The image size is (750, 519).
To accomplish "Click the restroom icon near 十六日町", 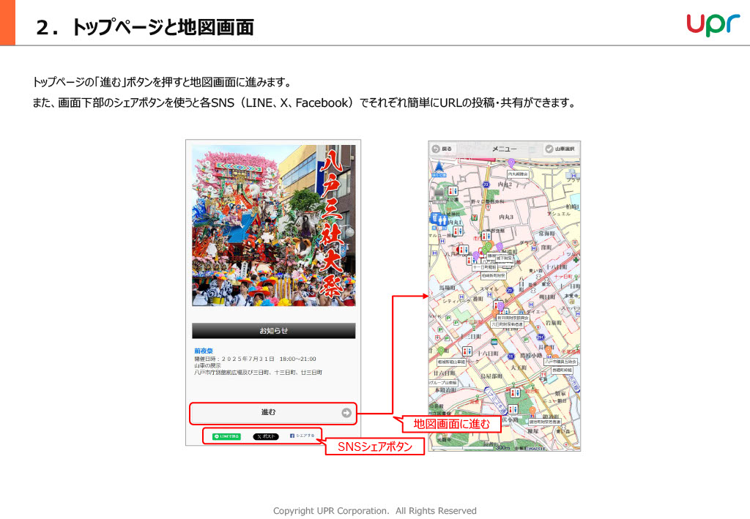I will point(467,352).
